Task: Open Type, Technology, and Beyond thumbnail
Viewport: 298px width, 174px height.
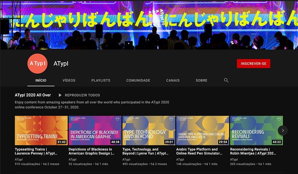Action: click(x=149, y=131)
